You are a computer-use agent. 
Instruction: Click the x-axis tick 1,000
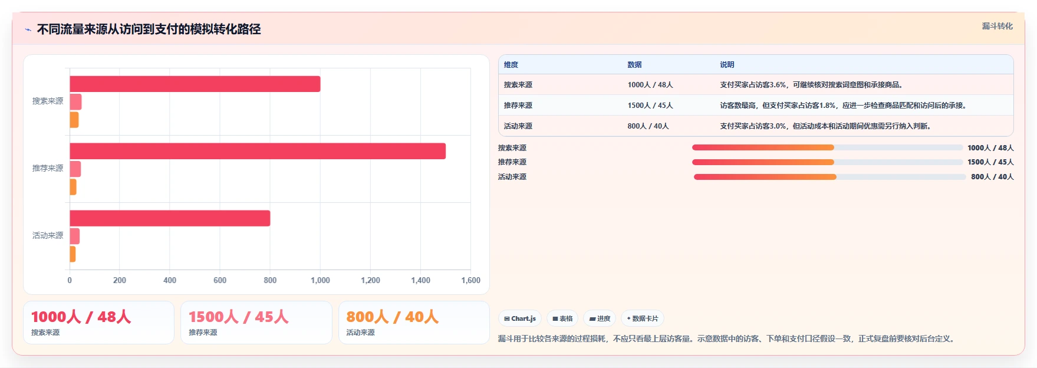(x=320, y=281)
